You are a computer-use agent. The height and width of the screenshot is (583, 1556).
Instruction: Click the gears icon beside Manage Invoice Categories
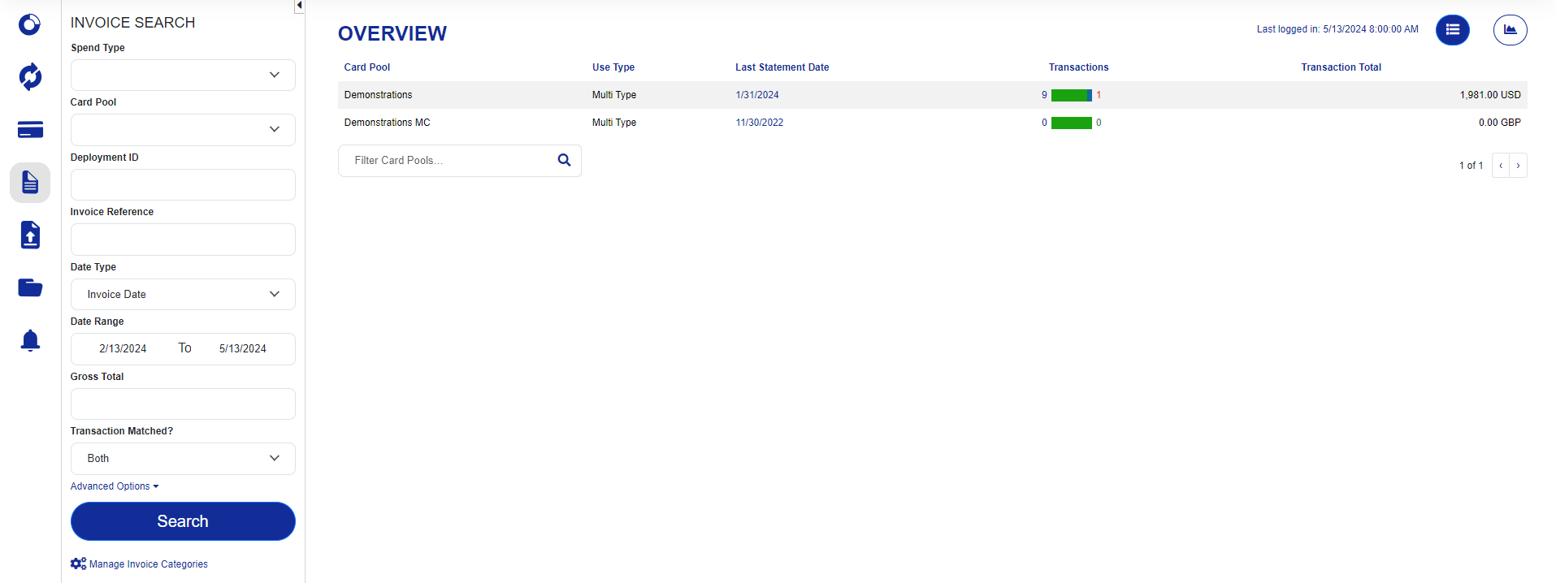point(78,564)
